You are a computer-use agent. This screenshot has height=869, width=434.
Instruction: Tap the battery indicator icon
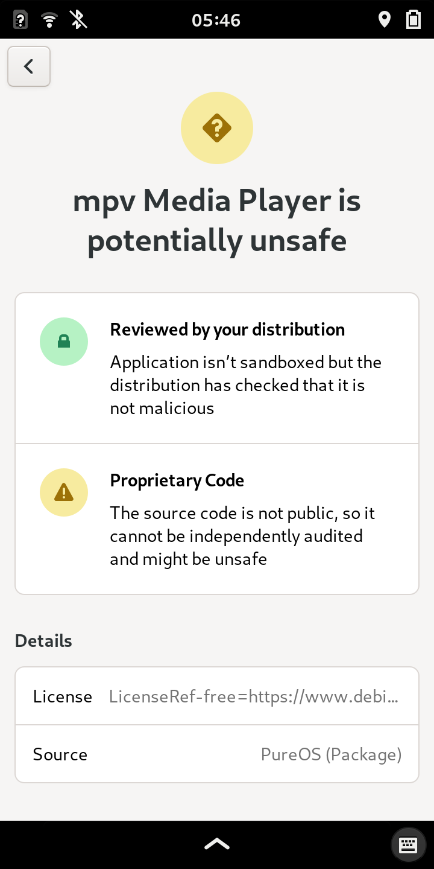[414, 20]
